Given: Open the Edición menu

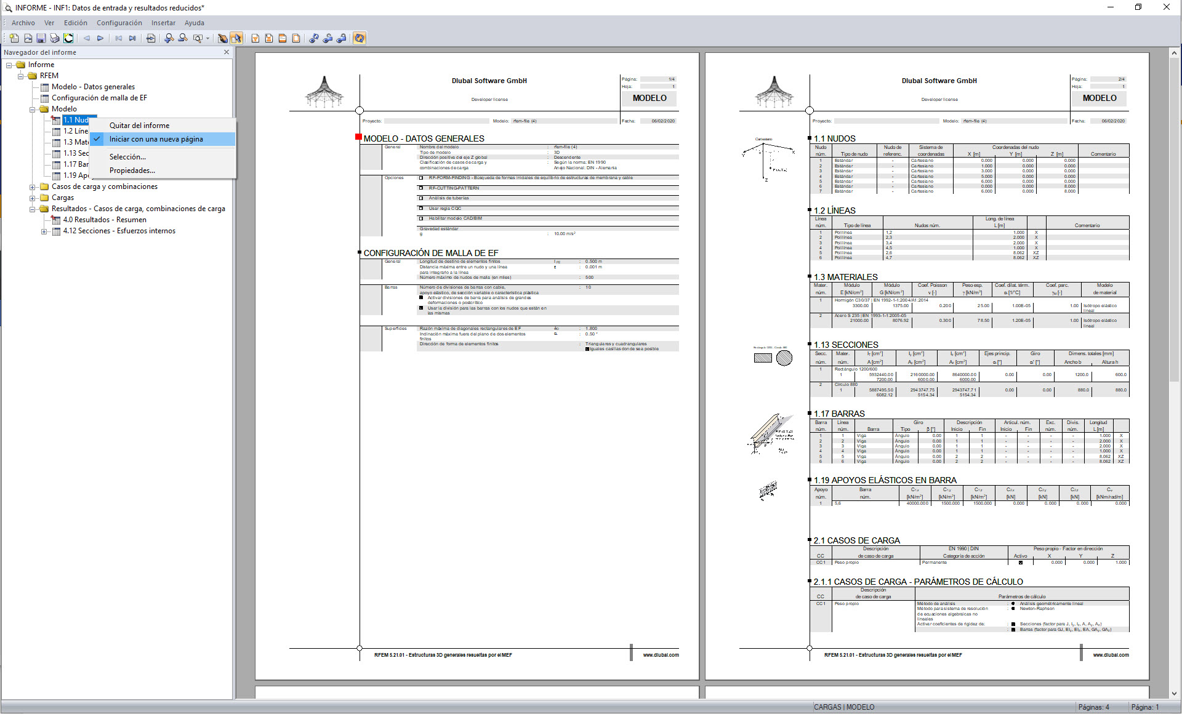Looking at the screenshot, I should point(76,23).
